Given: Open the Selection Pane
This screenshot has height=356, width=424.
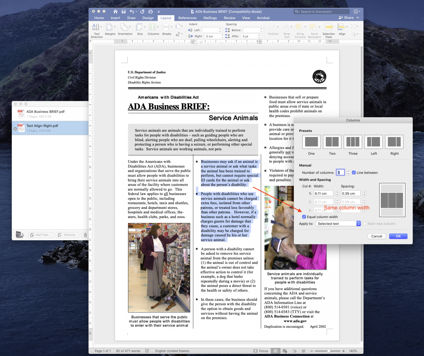Looking at the screenshot, I should click(328, 31).
